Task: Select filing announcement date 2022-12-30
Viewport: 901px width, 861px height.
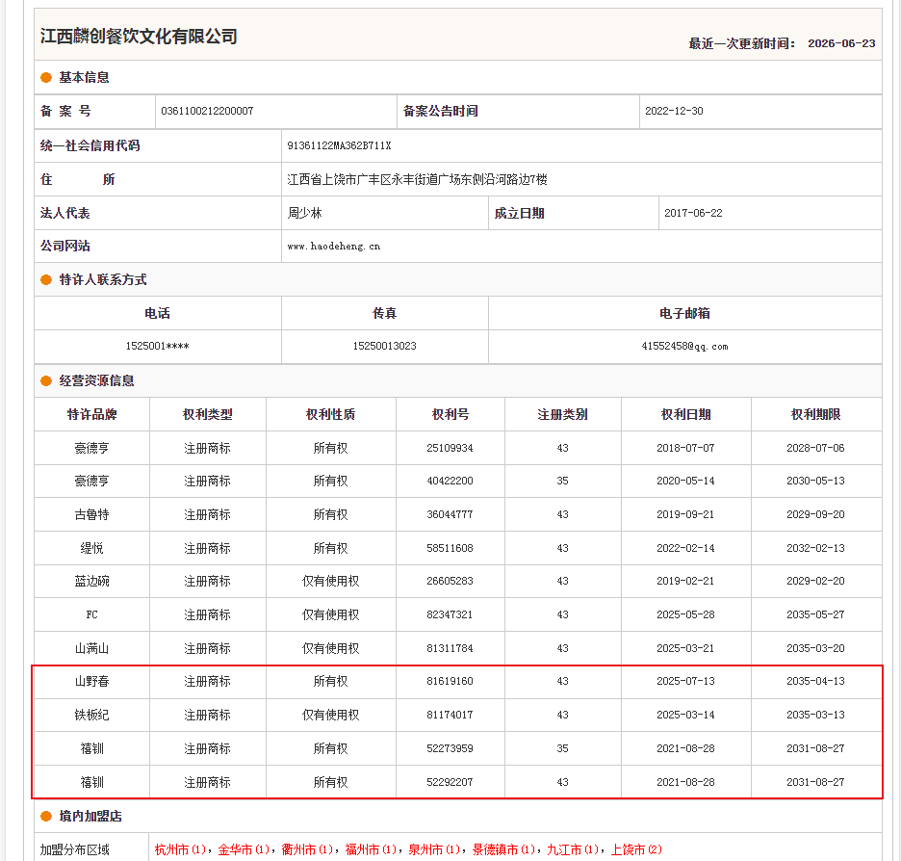Action: point(674,111)
